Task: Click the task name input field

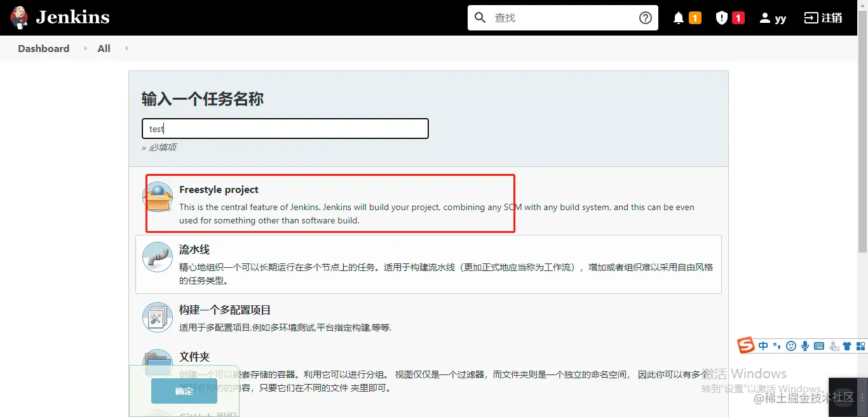Action: coord(285,128)
